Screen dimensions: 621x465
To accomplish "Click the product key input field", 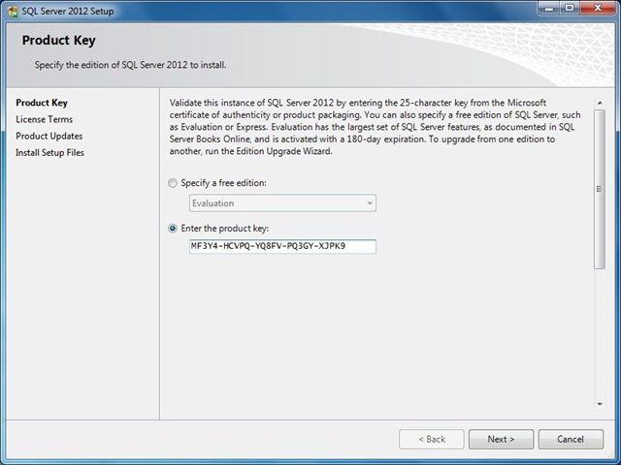I will (282, 246).
